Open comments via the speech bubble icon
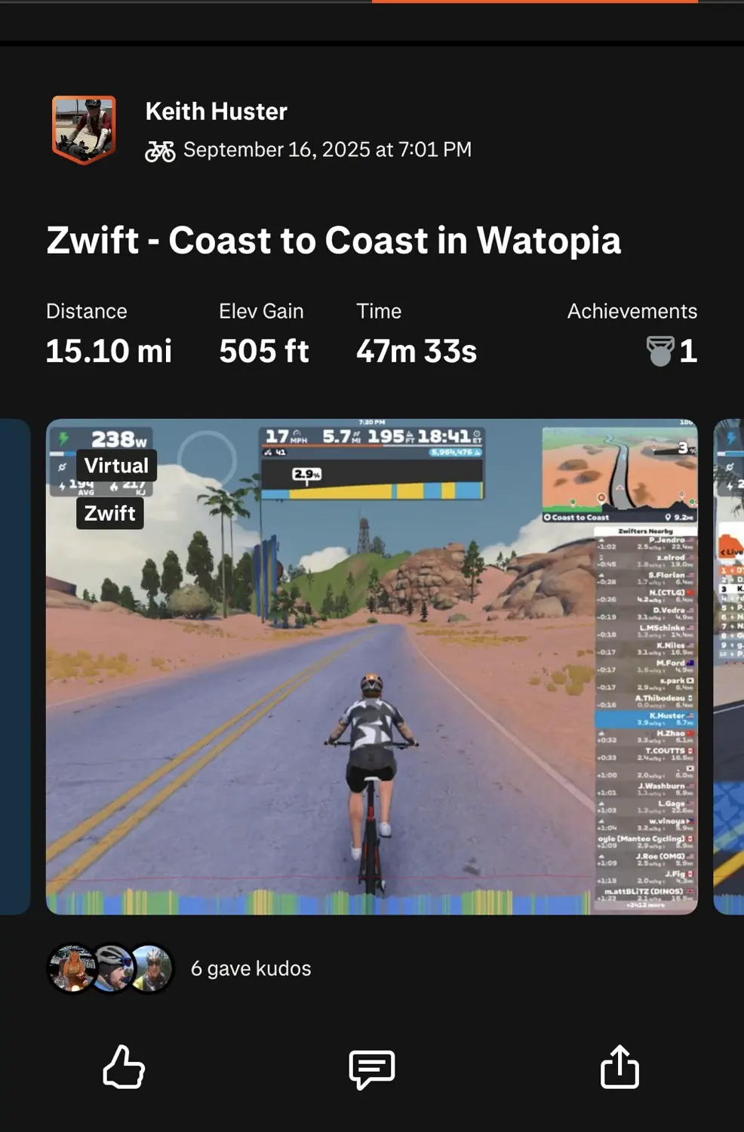 372,1069
